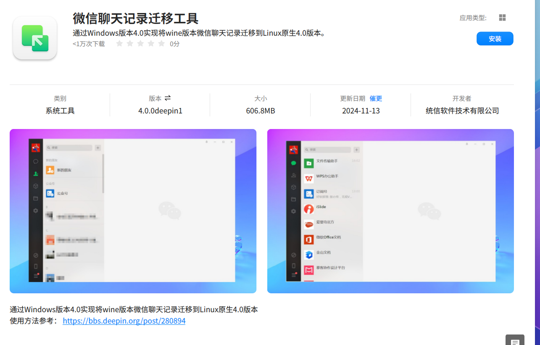Click the developer name 统信软件技术有限公司
This screenshot has height=345, width=540.
point(462,111)
